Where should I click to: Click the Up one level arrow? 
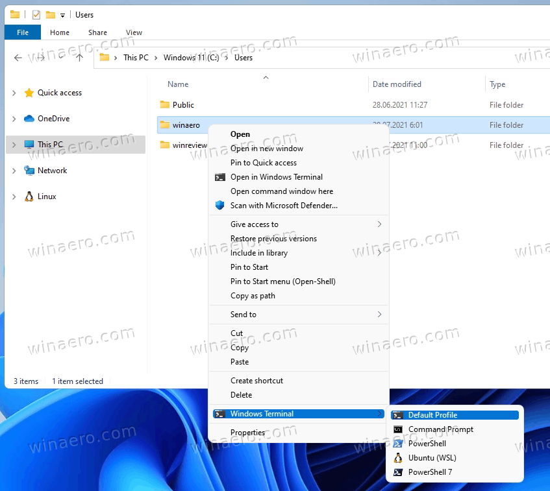80,58
